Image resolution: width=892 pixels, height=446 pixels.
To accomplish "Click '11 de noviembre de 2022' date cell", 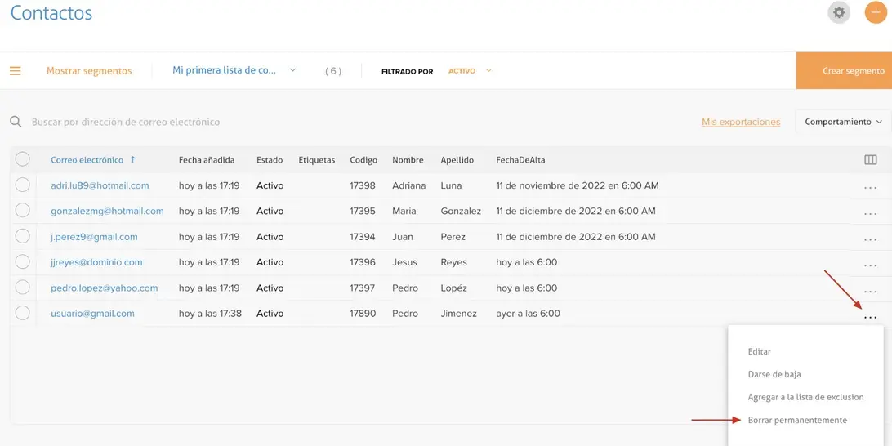I will [578, 185].
